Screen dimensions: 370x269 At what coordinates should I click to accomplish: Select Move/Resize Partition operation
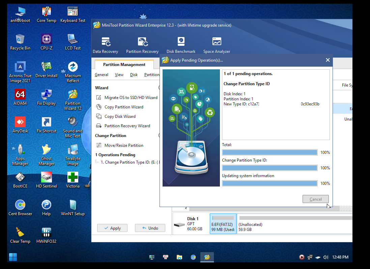click(120, 145)
